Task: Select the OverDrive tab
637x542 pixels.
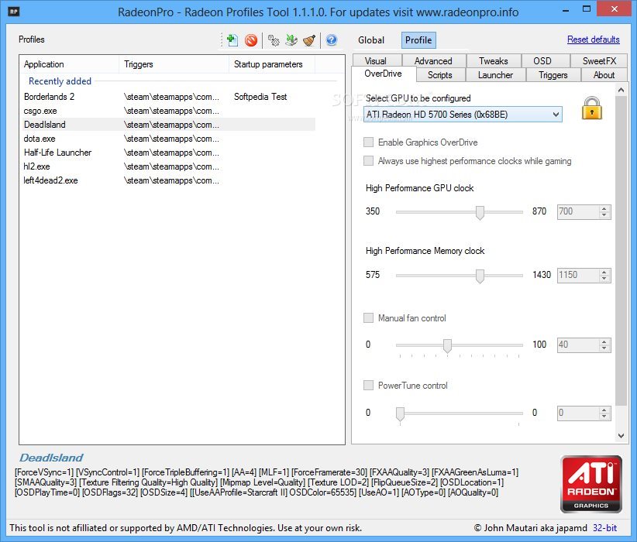Action: tap(383, 74)
